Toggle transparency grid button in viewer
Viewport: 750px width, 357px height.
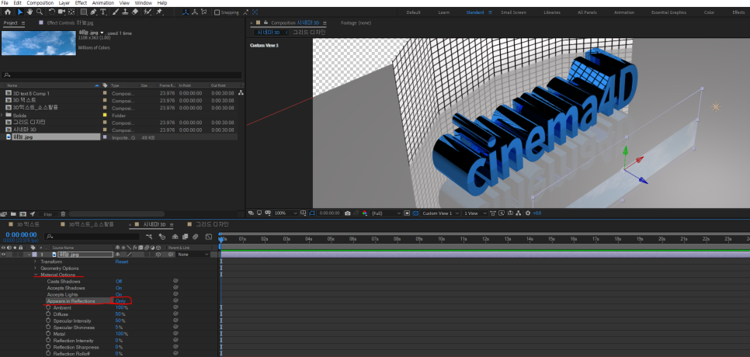(x=415, y=213)
